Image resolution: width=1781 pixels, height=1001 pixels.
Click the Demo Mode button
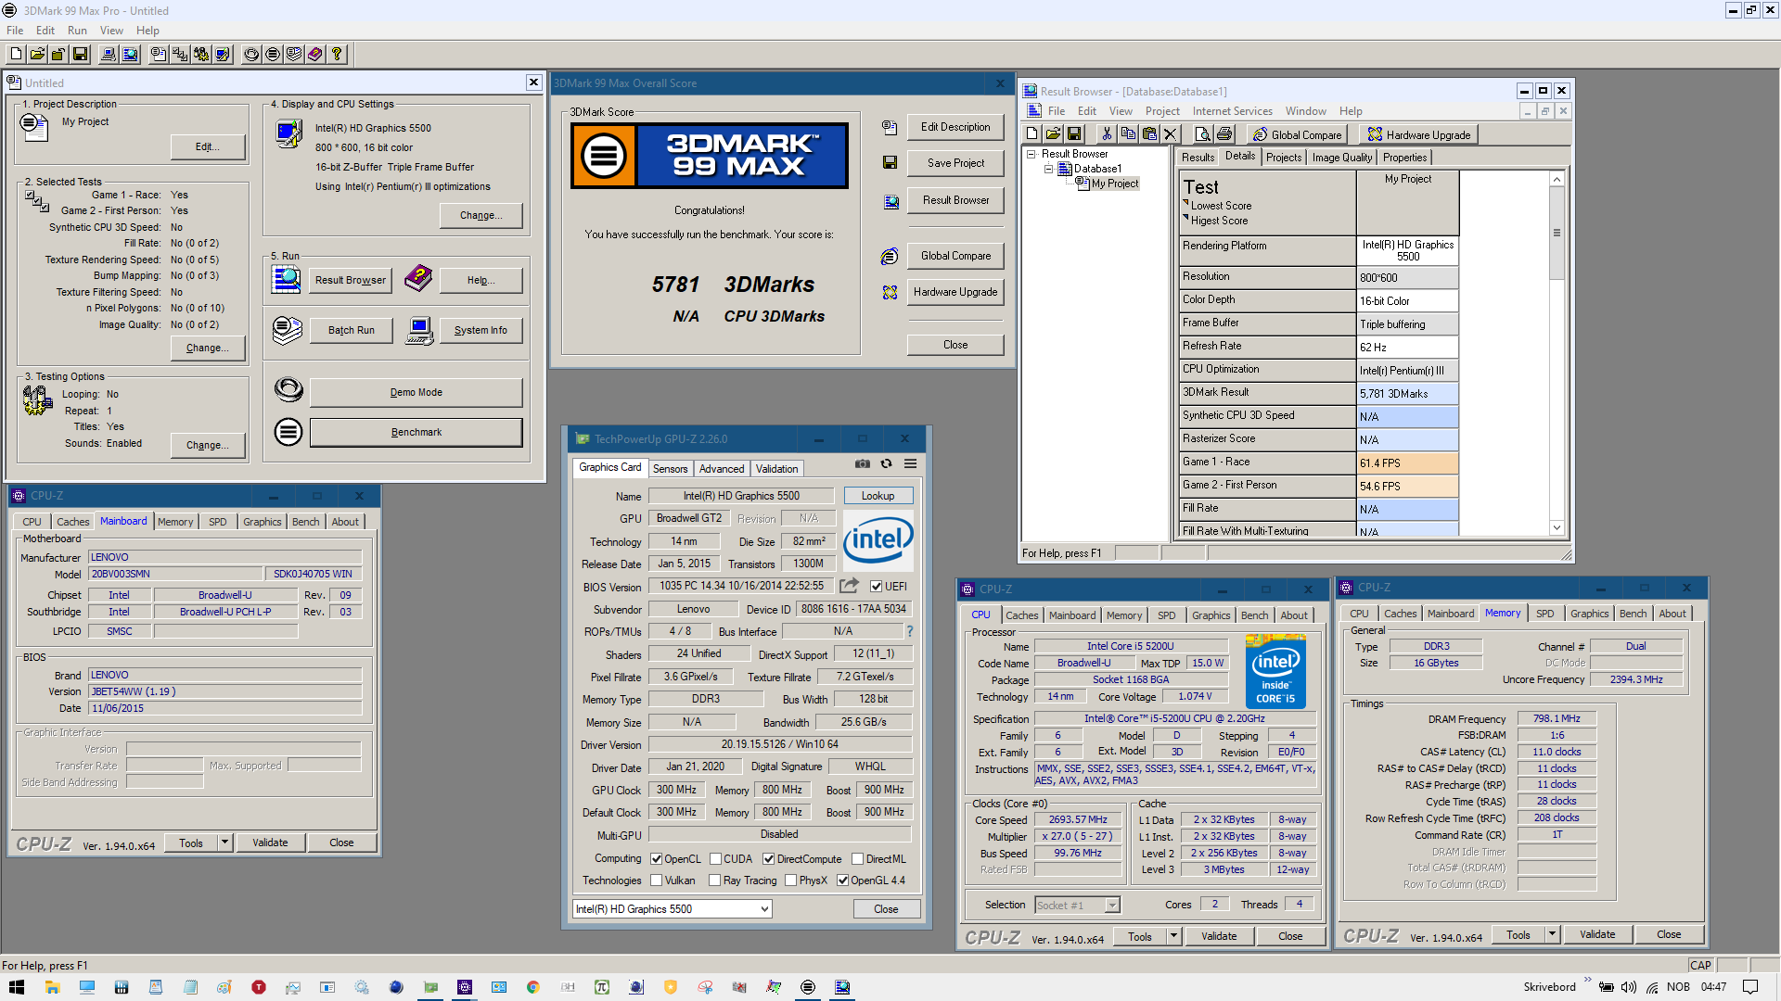point(416,392)
